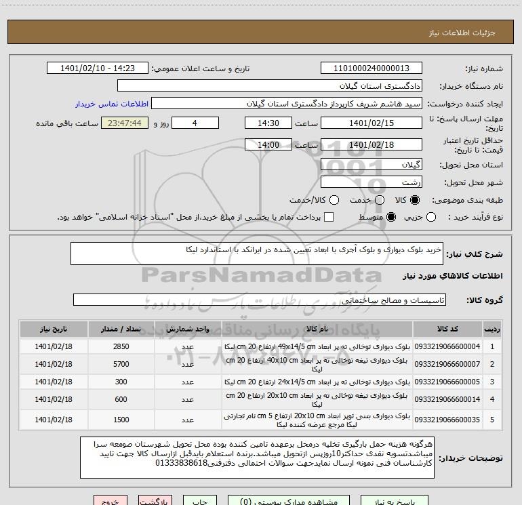Click quantity cell 5700
The width and height of the screenshot is (522, 505).
(121, 364)
